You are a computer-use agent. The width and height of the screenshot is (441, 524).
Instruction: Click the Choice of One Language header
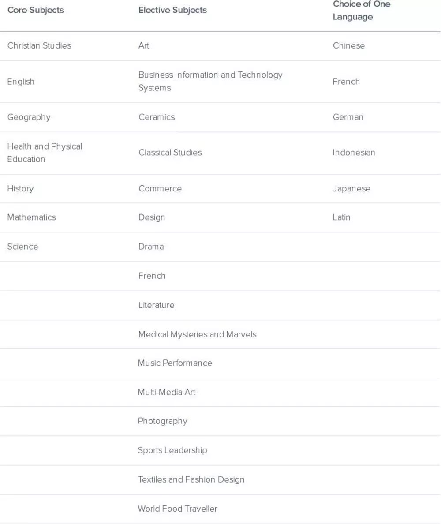tap(361, 11)
